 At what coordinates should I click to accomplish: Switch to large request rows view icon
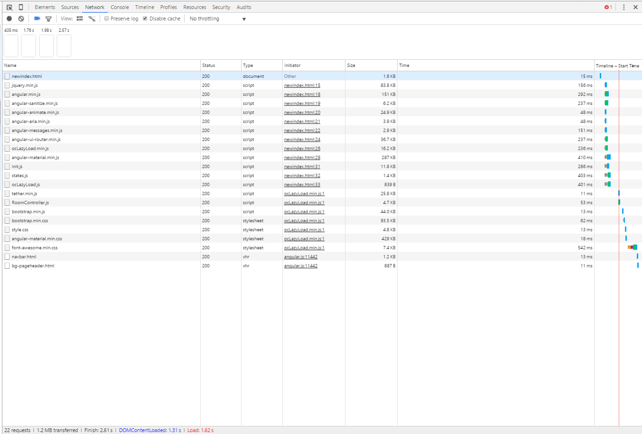click(80, 19)
